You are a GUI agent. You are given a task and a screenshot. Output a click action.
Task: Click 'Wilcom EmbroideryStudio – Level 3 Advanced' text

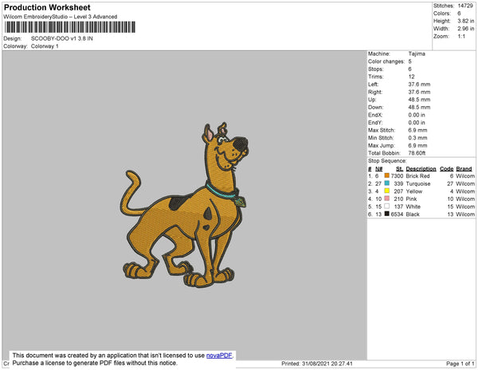[61, 17]
